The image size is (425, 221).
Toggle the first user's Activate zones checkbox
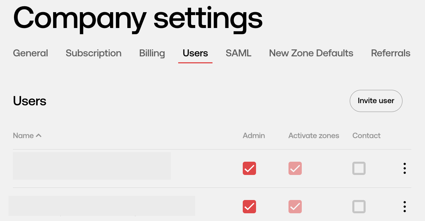click(295, 168)
